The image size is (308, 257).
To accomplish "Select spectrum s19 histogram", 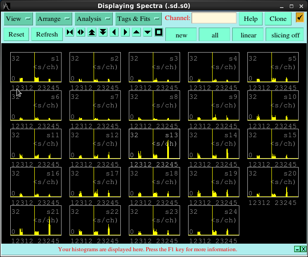I will [x=214, y=182].
